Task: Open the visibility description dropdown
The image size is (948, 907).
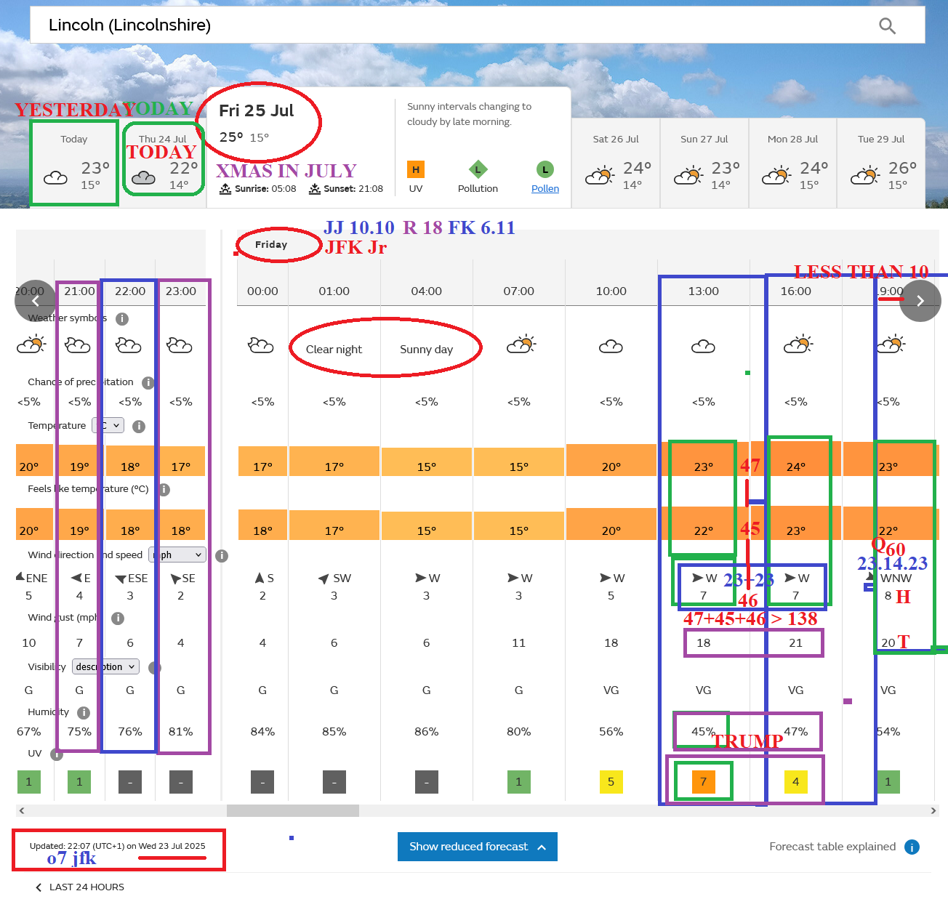Action: coord(105,666)
